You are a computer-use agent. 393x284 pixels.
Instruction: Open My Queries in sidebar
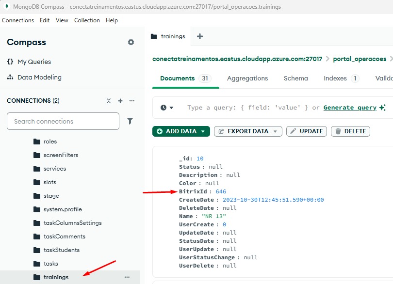[34, 62]
